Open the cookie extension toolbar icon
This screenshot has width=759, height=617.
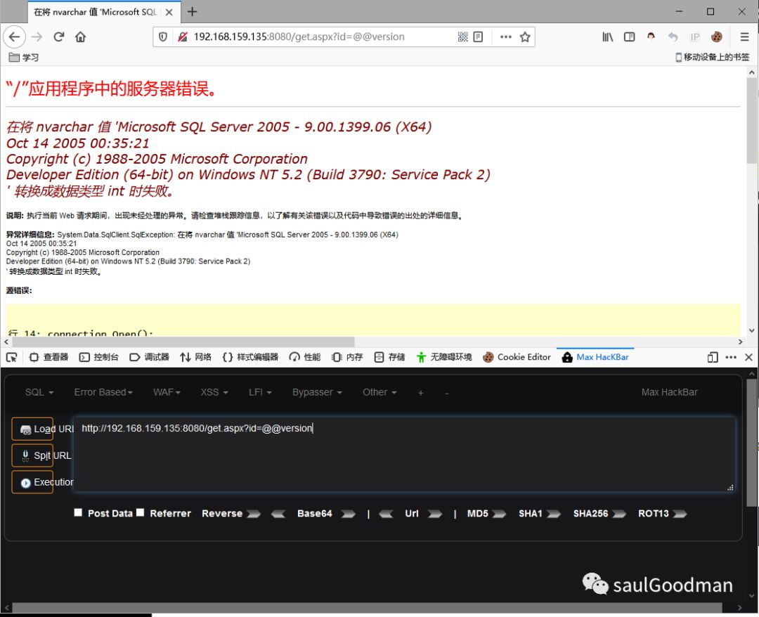tap(716, 37)
